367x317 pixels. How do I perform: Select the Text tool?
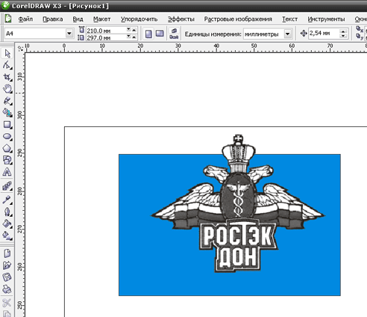coord(7,172)
